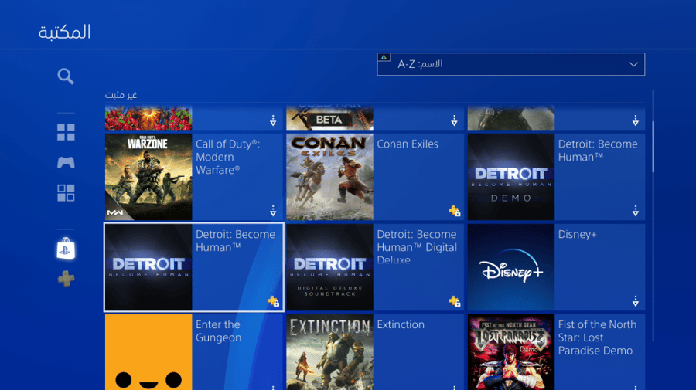
Task: Open the Extinction cover art
Action: pyautogui.click(x=329, y=352)
